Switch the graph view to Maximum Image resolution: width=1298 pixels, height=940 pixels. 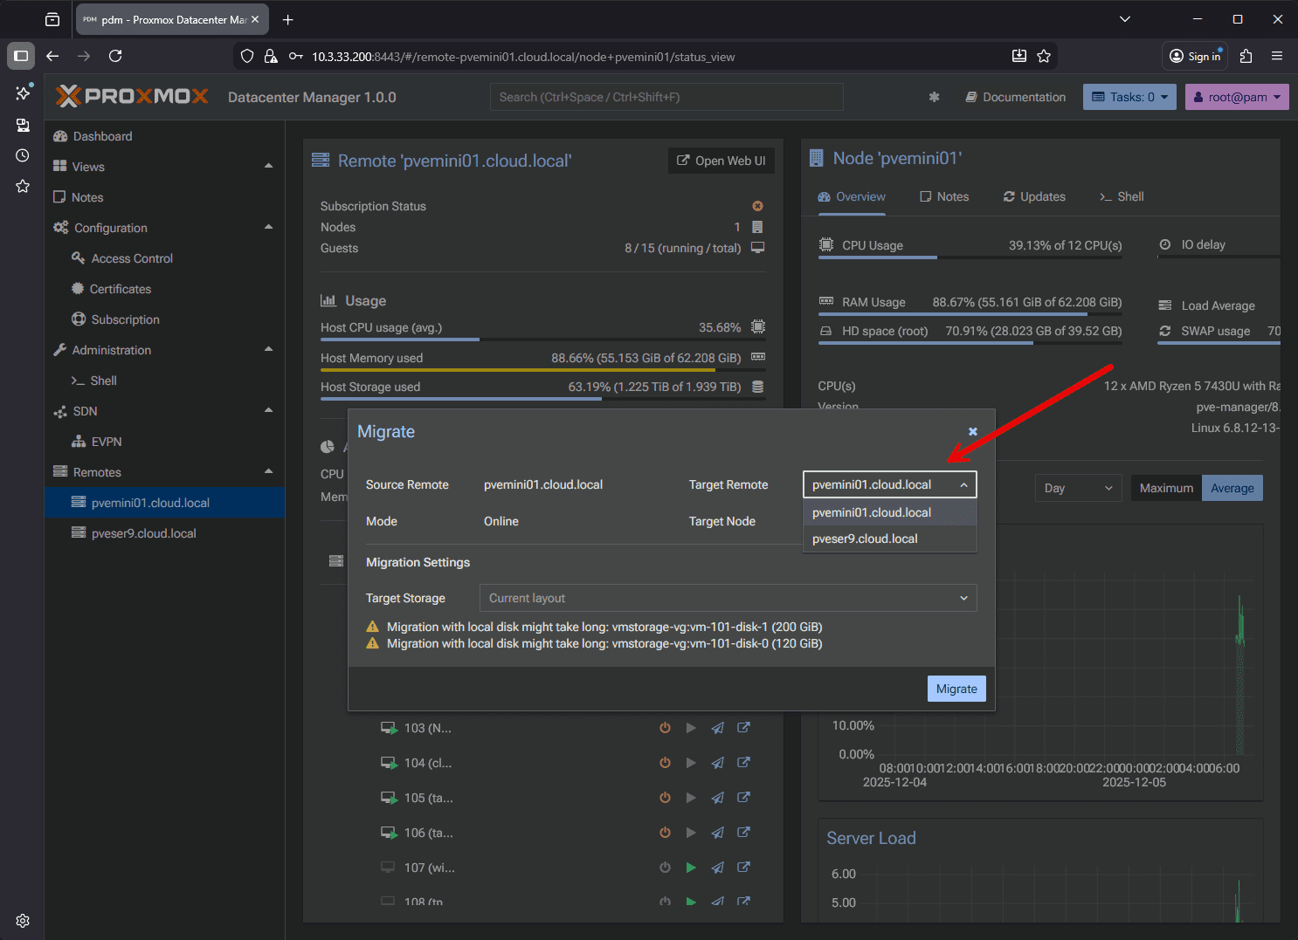click(1165, 488)
